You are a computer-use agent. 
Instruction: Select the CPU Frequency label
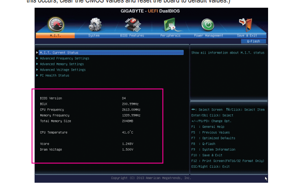52,110
